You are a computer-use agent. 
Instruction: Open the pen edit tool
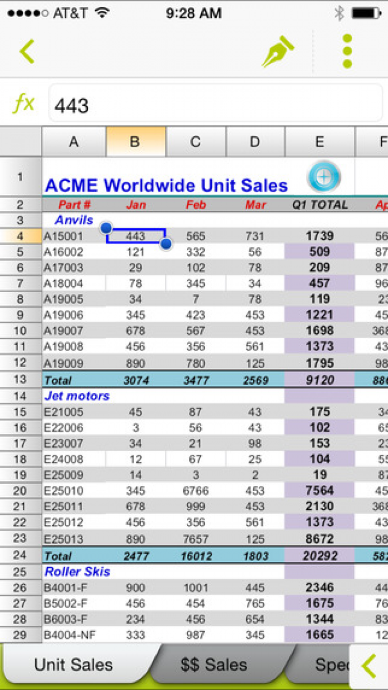click(x=278, y=52)
